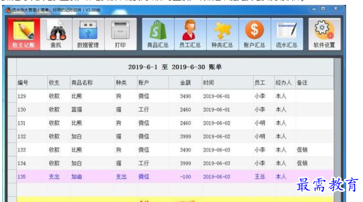Screen dimensions: 363x202
Task: Click 工行 account in row 130
Action: (x=144, y=110)
